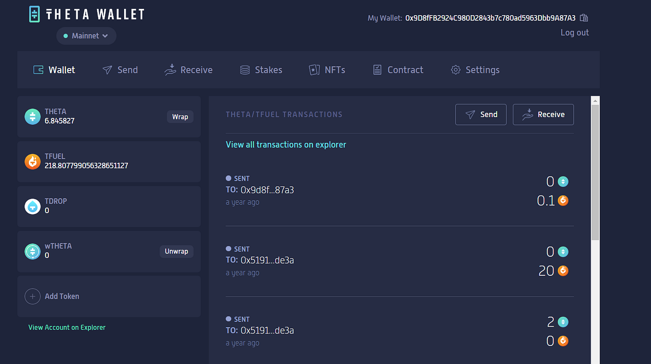Click the 0.1 TFUEL amount

(546, 201)
